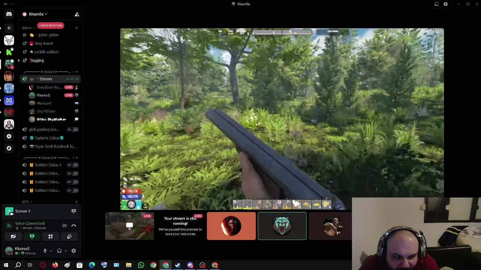Click Add a Server plus icon
This screenshot has height=270, width=481.
(9, 136)
